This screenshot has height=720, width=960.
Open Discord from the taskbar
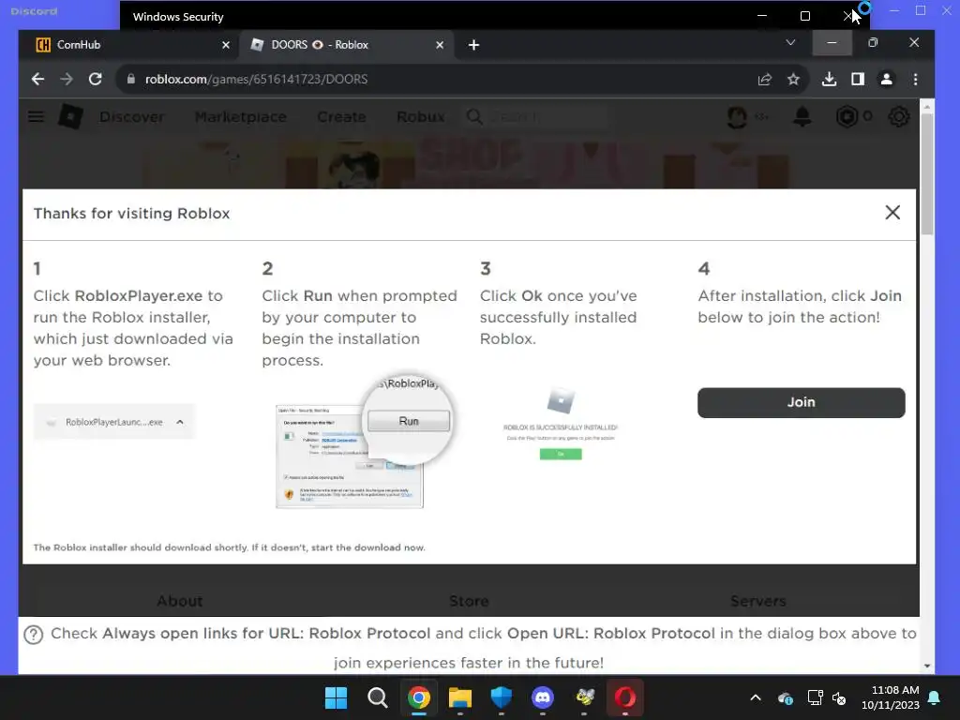[543, 697]
